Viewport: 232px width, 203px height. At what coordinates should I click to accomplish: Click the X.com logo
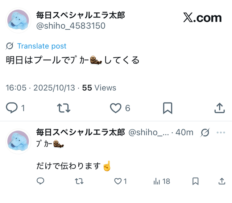tap(202, 18)
